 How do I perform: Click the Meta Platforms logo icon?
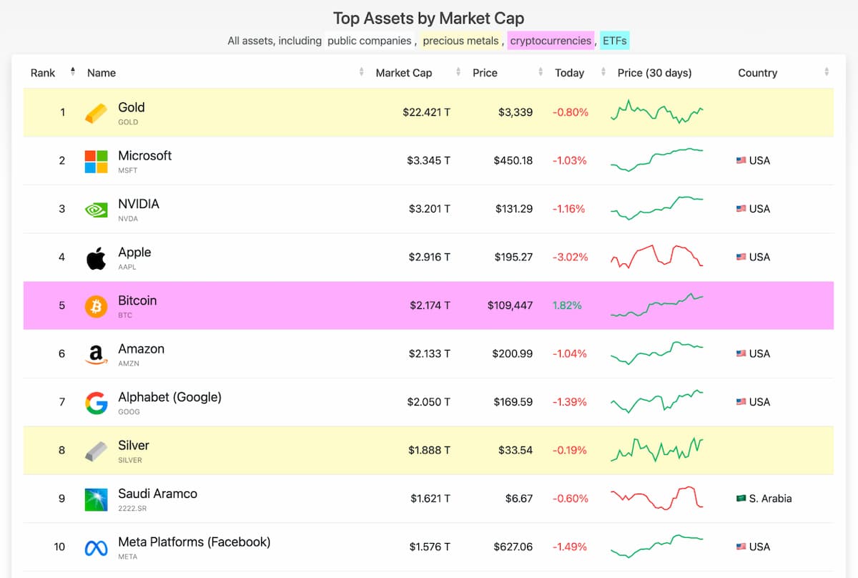(x=96, y=548)
